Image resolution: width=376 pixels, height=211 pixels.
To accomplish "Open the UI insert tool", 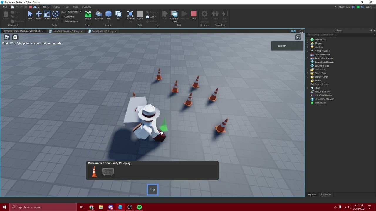I will point(118,15).
